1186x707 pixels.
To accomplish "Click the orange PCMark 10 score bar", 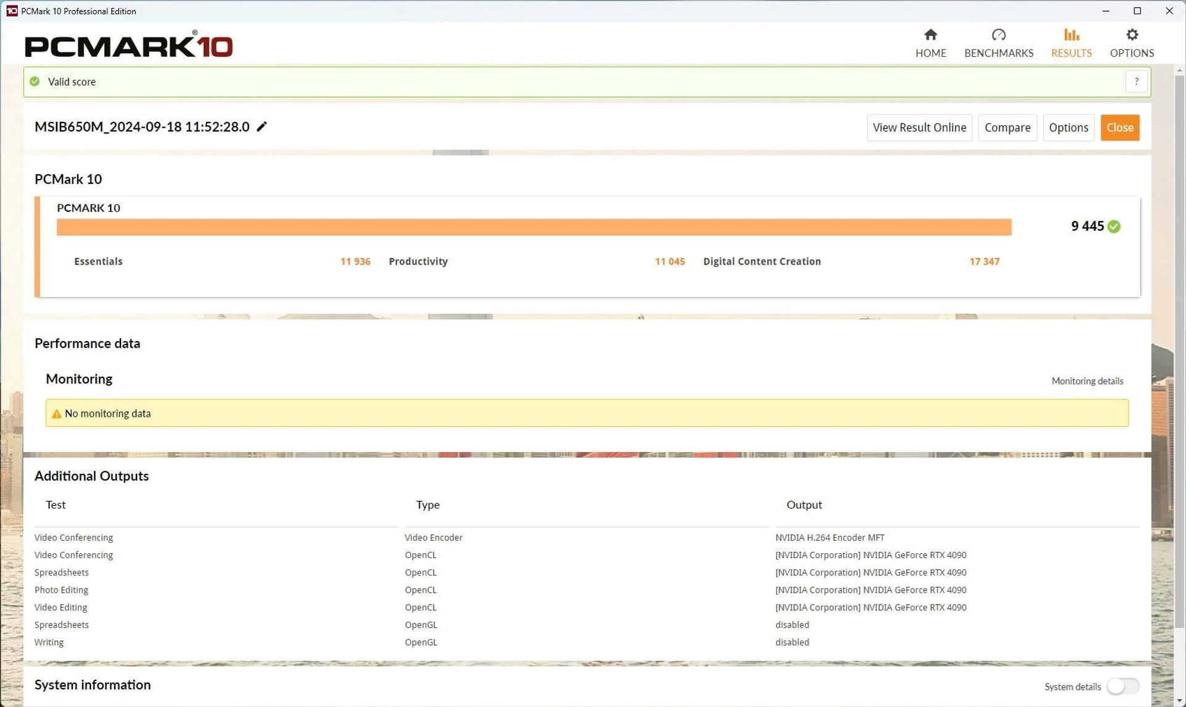I will (534, 227).
